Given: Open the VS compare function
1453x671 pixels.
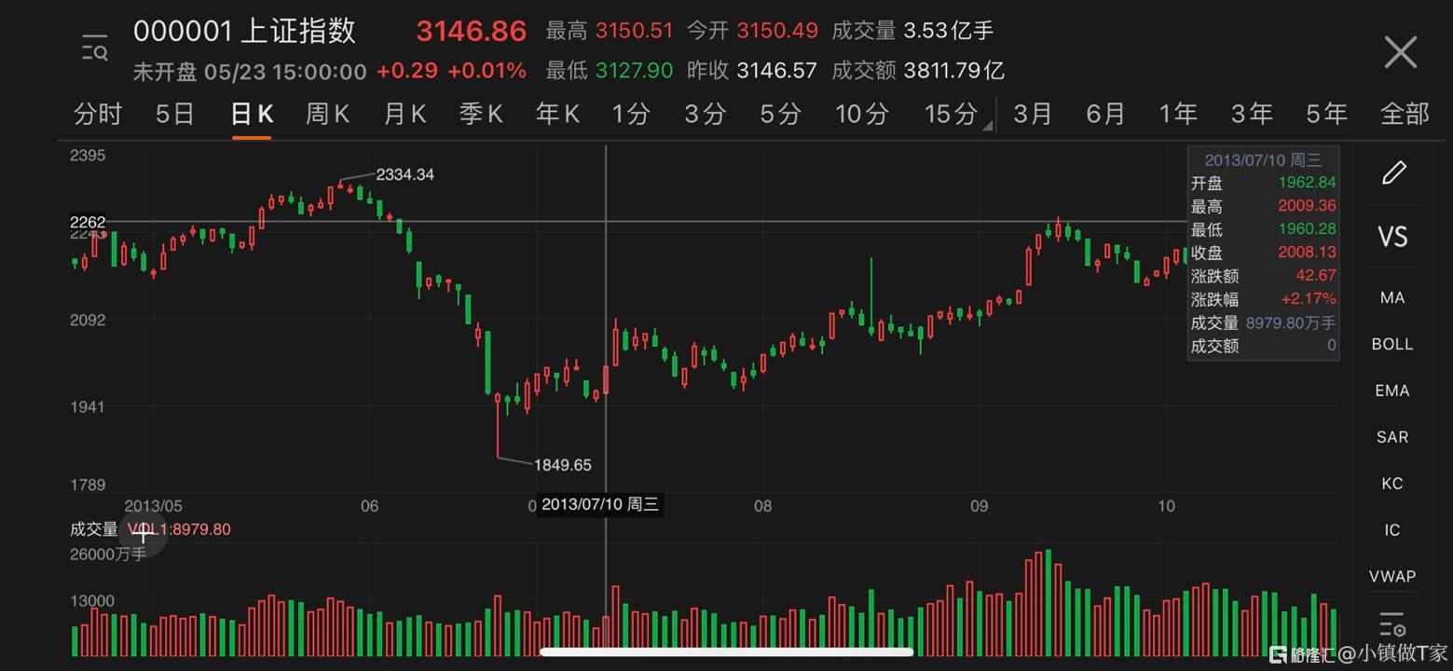Looking at the screenshot, I should 1392,237.
